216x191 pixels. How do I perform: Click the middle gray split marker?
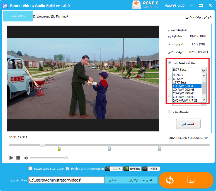click(109, 149)
